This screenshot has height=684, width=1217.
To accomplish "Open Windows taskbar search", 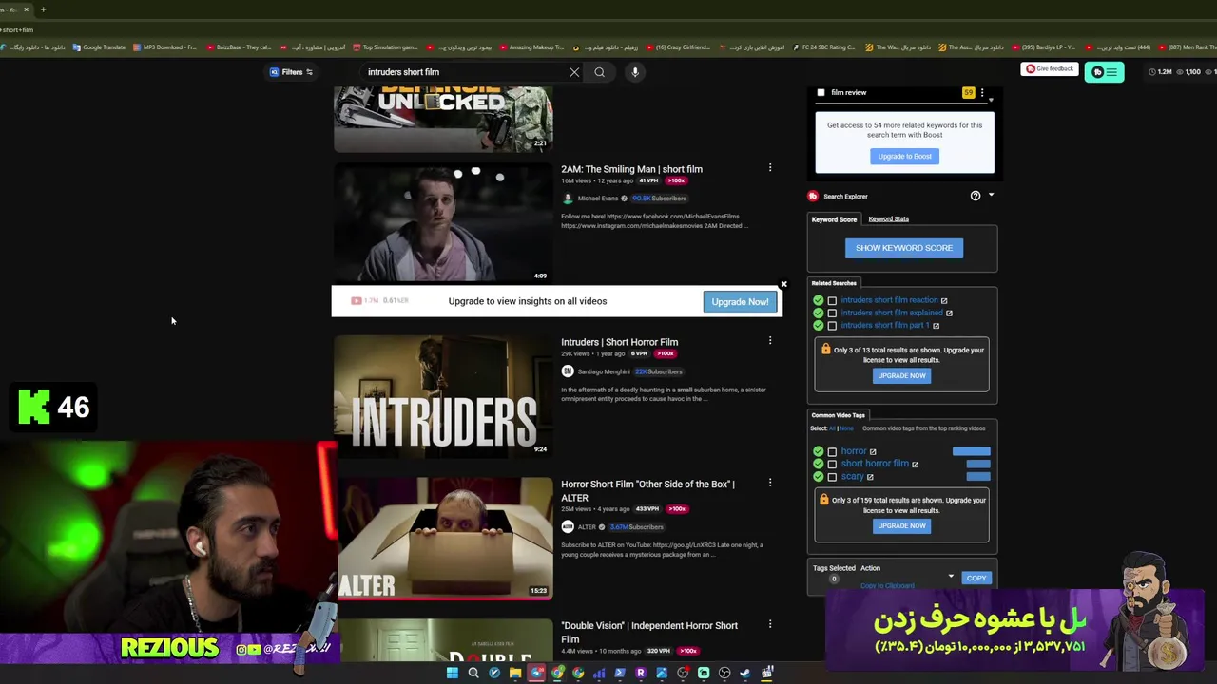I will (x=473, y=673).
